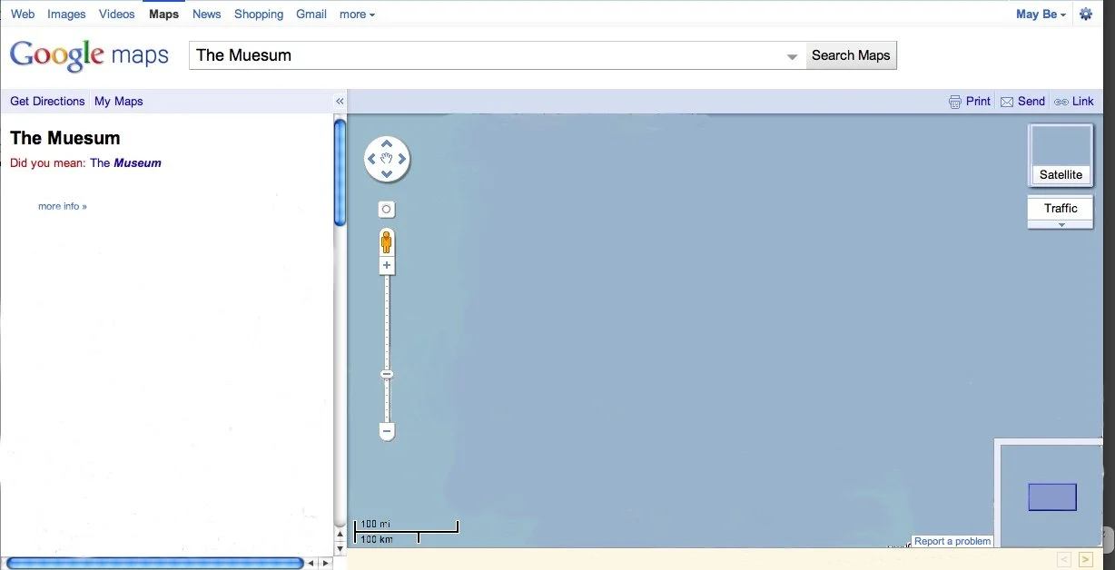This screenshot has width=1115, height=570.
Task: Switch to Satellite view
Action: tap(1061, 155)
